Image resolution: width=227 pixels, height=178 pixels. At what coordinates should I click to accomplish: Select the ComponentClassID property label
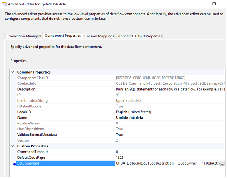point(33,78)
